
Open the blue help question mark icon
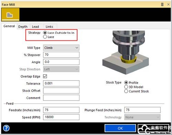(x=6, y=128)
